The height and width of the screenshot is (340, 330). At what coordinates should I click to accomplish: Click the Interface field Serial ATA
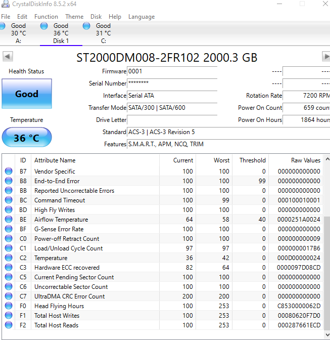click(172, 96)
